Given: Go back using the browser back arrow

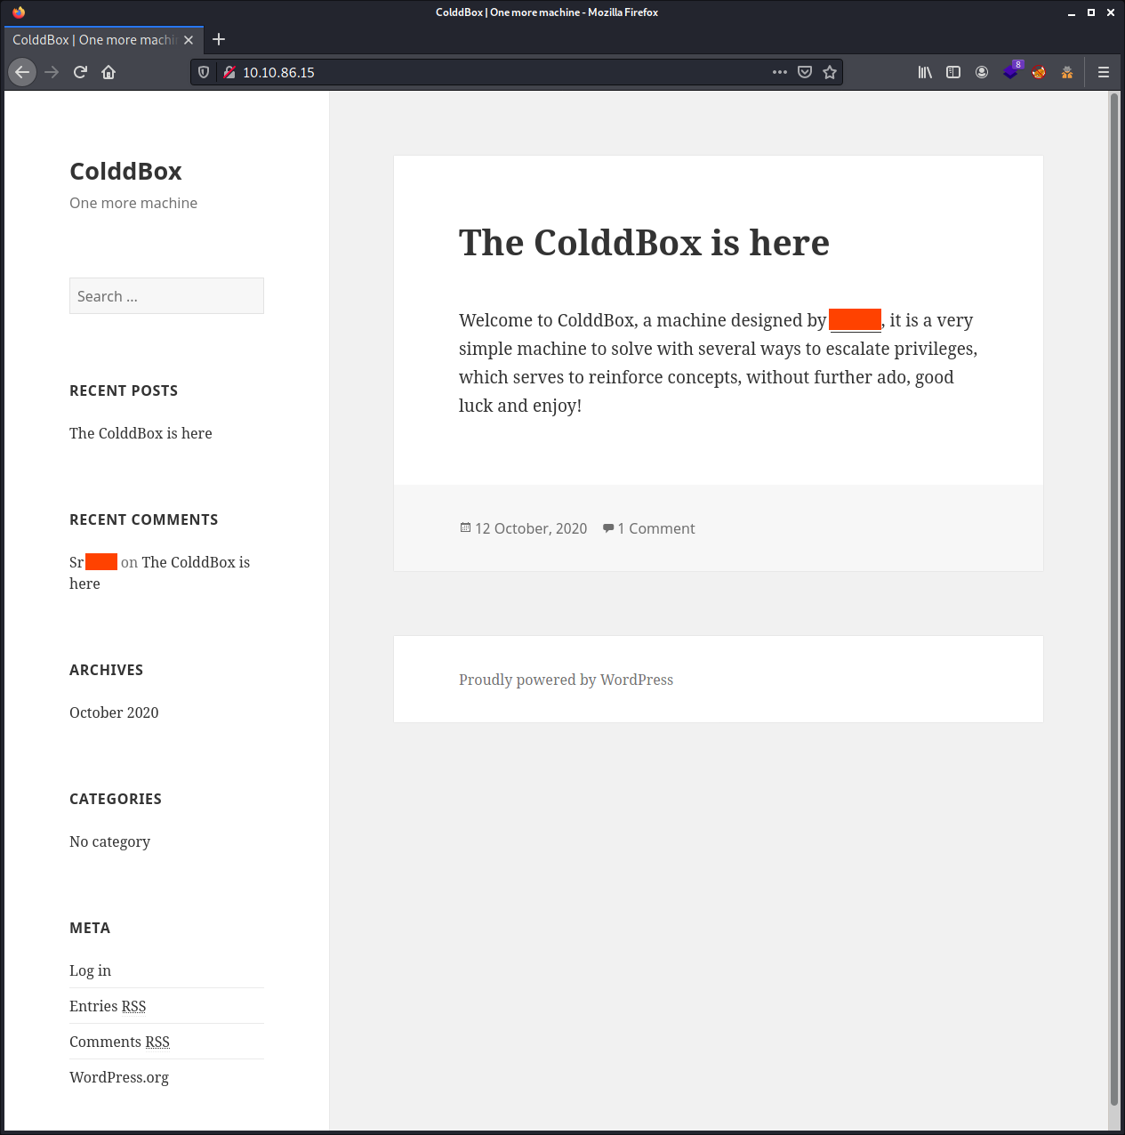Looking at the screenshot, I should (x=22, y=72).
